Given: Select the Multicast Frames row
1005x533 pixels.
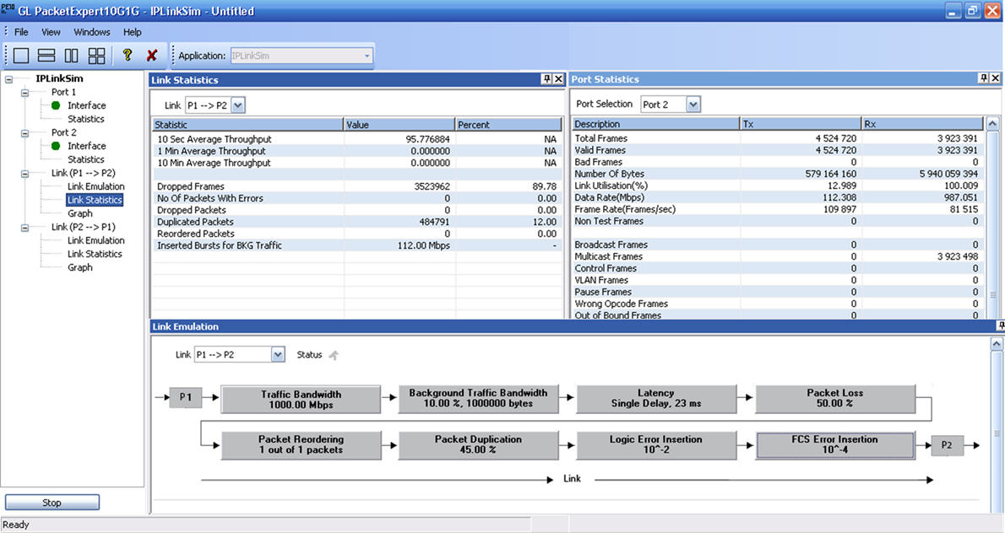Looking at the screenshot, I should [777, 256].
